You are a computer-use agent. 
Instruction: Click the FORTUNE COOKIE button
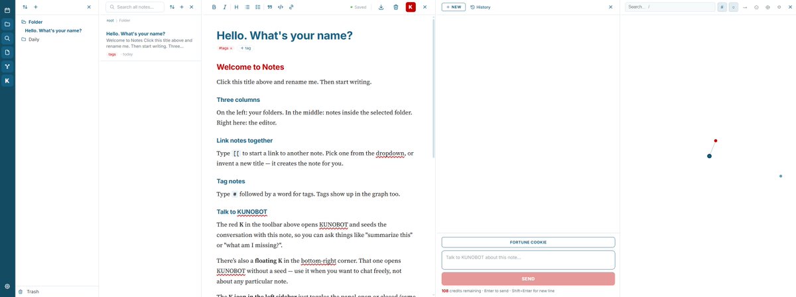528,242
